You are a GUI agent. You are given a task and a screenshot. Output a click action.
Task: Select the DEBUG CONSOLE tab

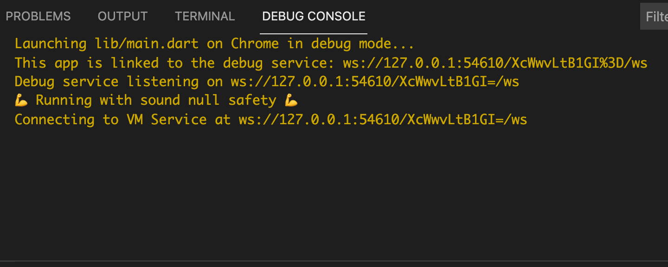pos(314,16)
